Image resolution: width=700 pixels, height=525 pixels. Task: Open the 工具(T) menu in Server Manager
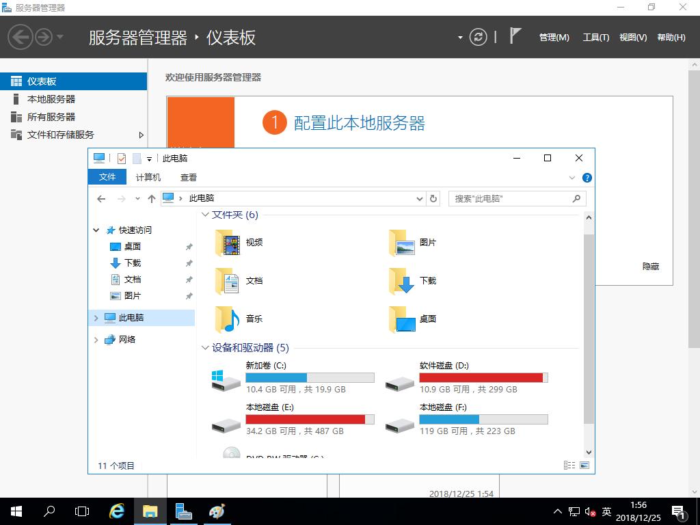point(595,38)
